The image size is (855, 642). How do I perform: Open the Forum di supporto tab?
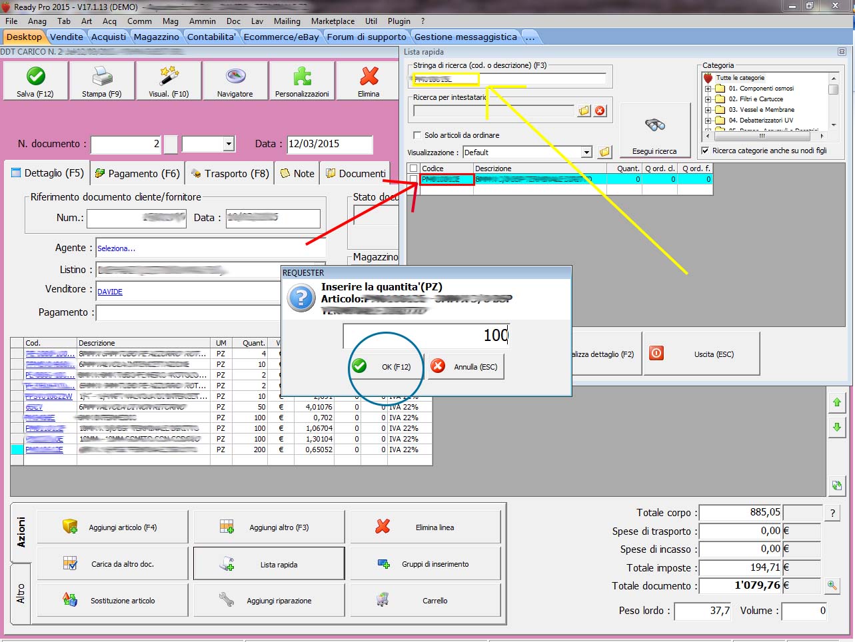[x=367, y=37]
